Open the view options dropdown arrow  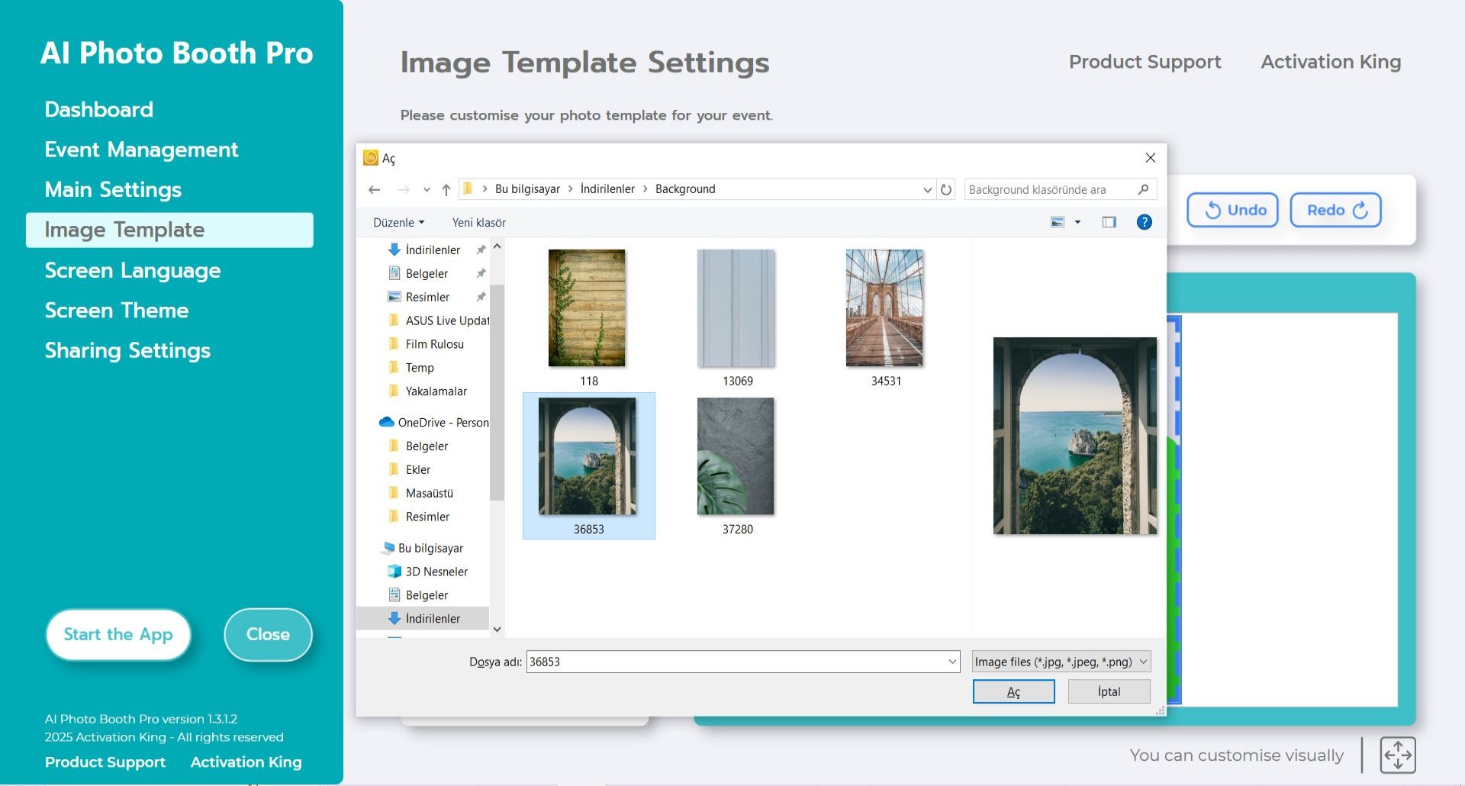[1077, 222]
